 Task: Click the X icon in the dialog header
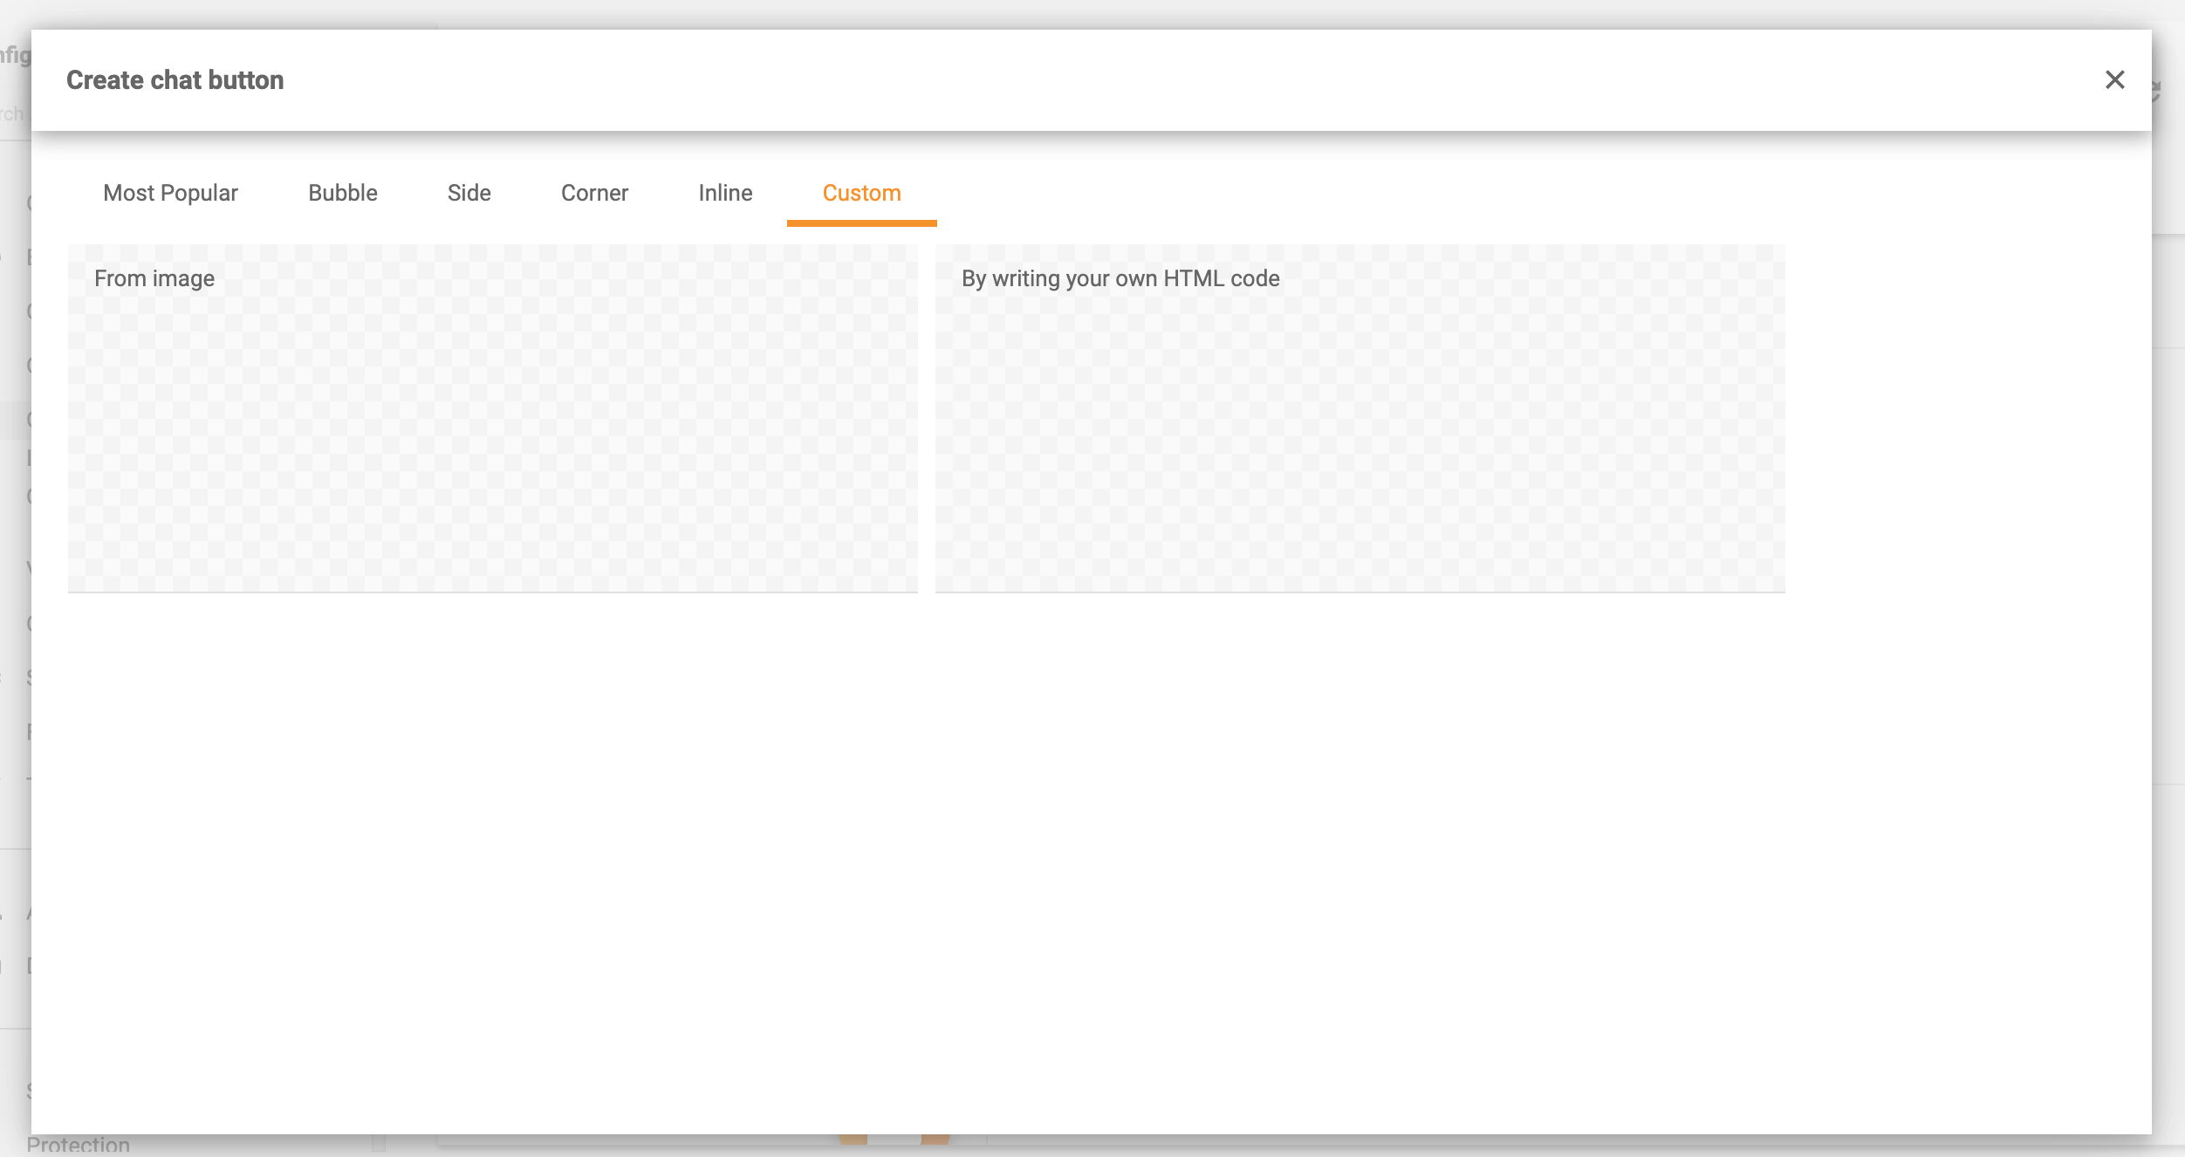pos(2115,80)
